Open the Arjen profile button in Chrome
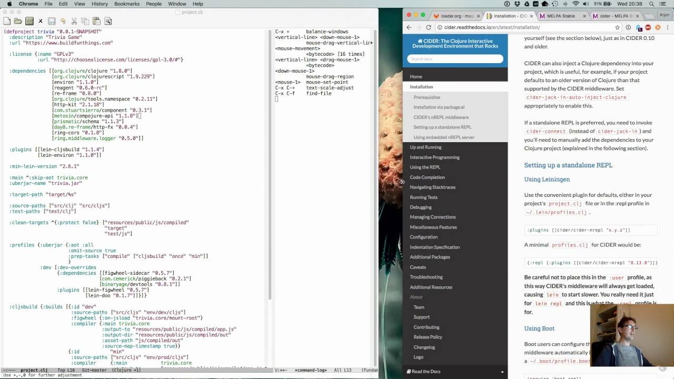 664,16
